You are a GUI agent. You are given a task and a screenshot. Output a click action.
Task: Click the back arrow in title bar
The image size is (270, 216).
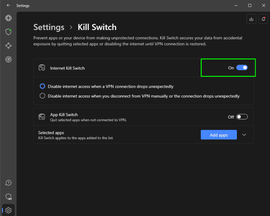(8, 6)
